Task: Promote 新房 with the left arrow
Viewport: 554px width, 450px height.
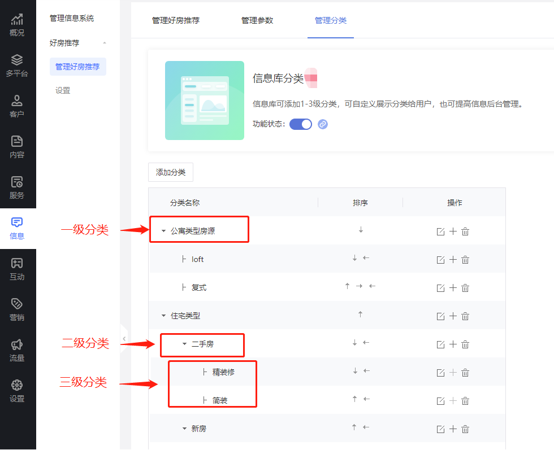Action: click(x=366, y=427)
